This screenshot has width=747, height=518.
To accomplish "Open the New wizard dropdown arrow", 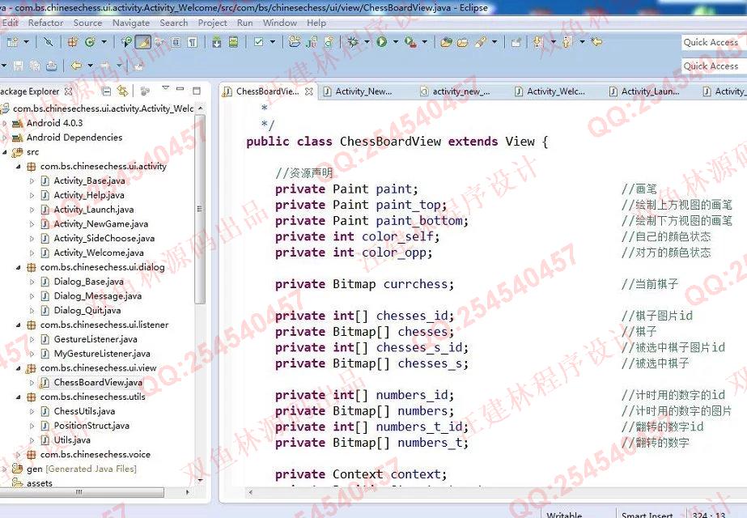I will (26, 42).
